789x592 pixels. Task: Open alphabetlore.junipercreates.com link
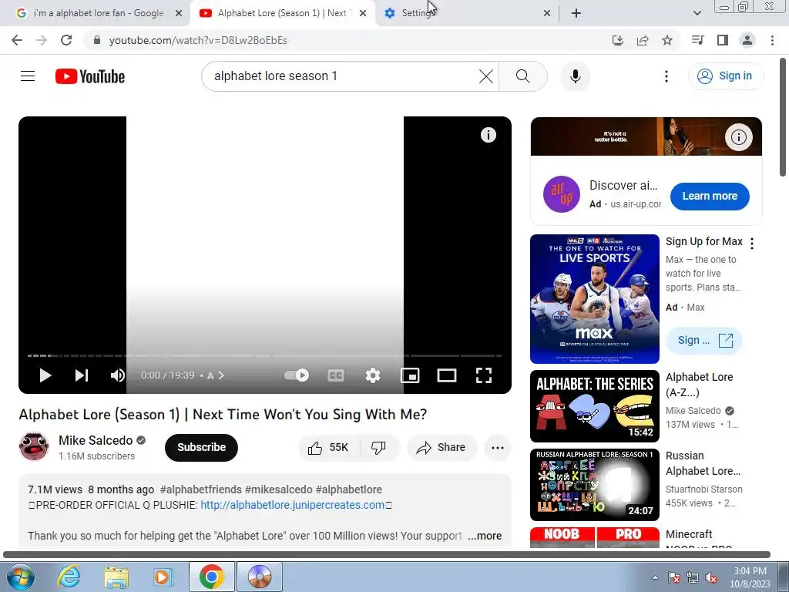coord(292,505)
